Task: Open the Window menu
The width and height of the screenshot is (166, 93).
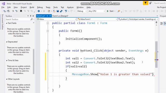Action: point(80,7)
